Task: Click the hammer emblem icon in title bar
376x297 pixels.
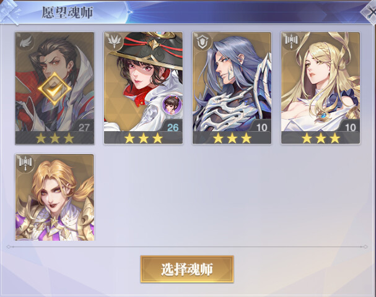Action: pyautogui.click(x=9, y=12)
